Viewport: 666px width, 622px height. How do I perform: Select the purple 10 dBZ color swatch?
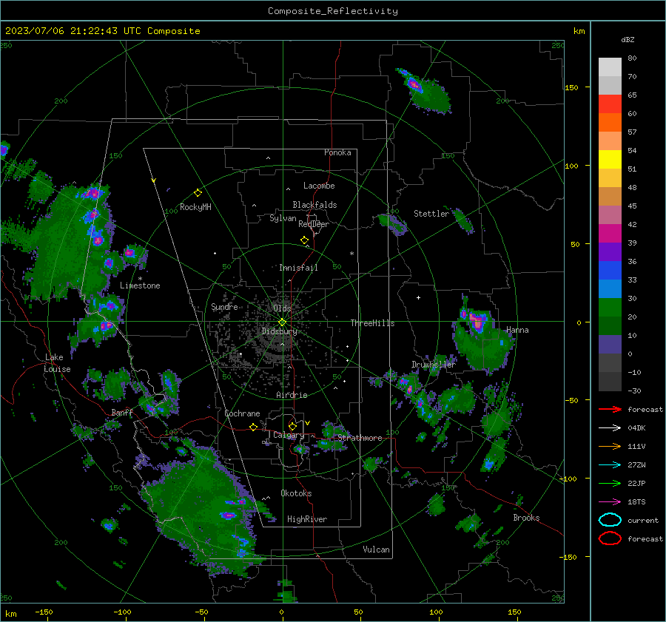[610, 344]
